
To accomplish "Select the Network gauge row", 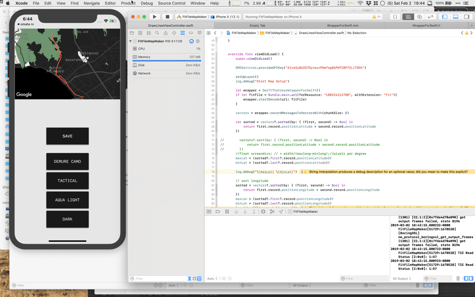I will pos(166,73).
